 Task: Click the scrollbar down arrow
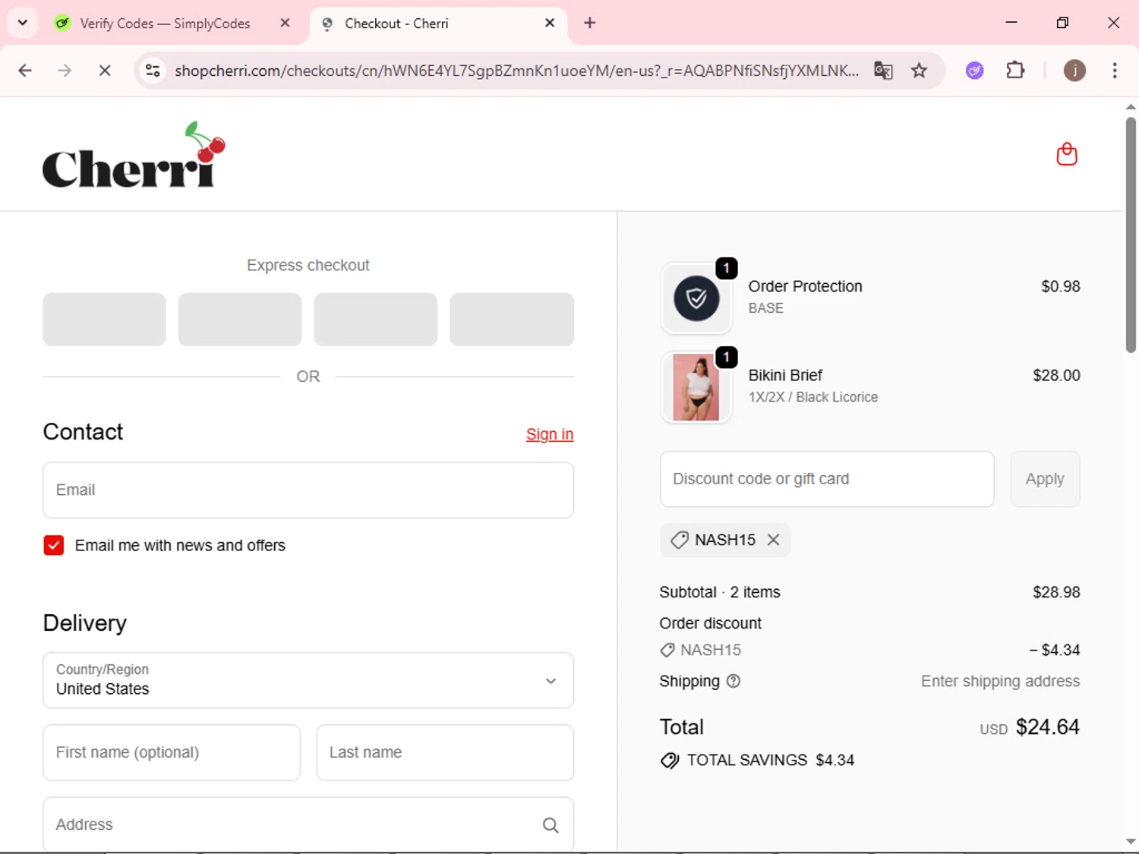pos(1131,842)
